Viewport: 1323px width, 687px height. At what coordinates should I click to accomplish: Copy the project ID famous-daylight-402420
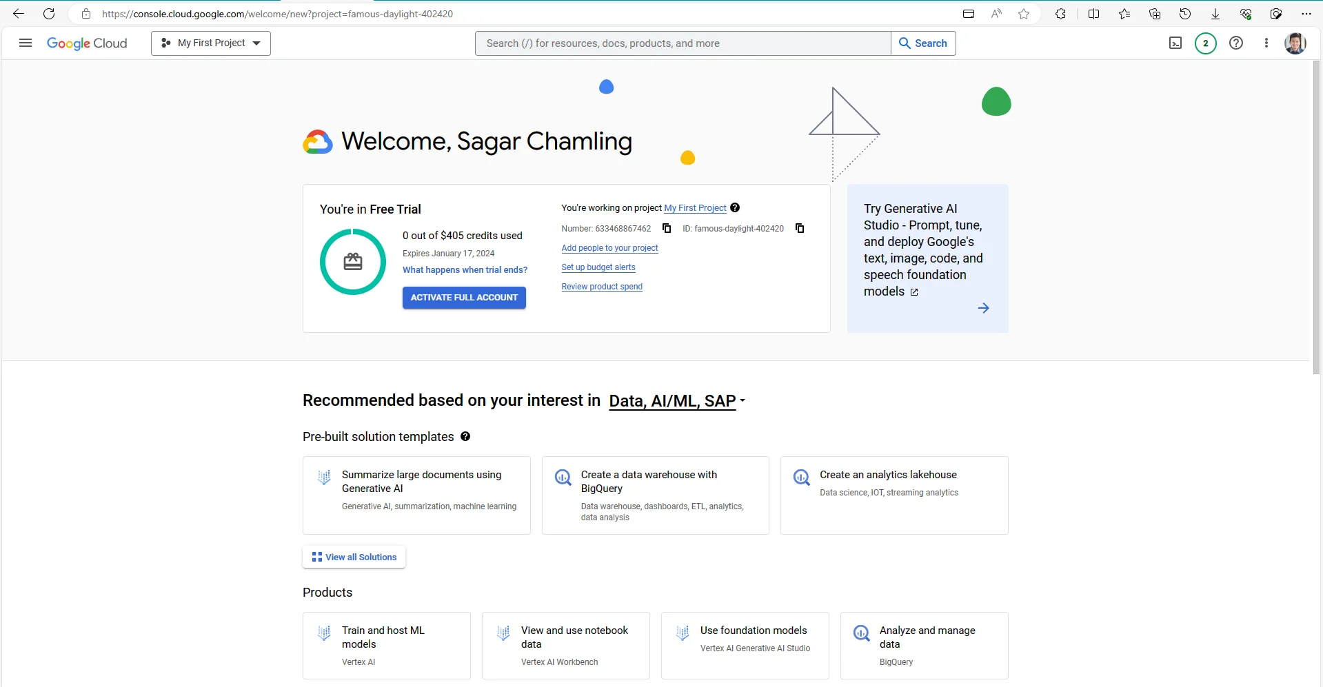click(x=800, y=228)
